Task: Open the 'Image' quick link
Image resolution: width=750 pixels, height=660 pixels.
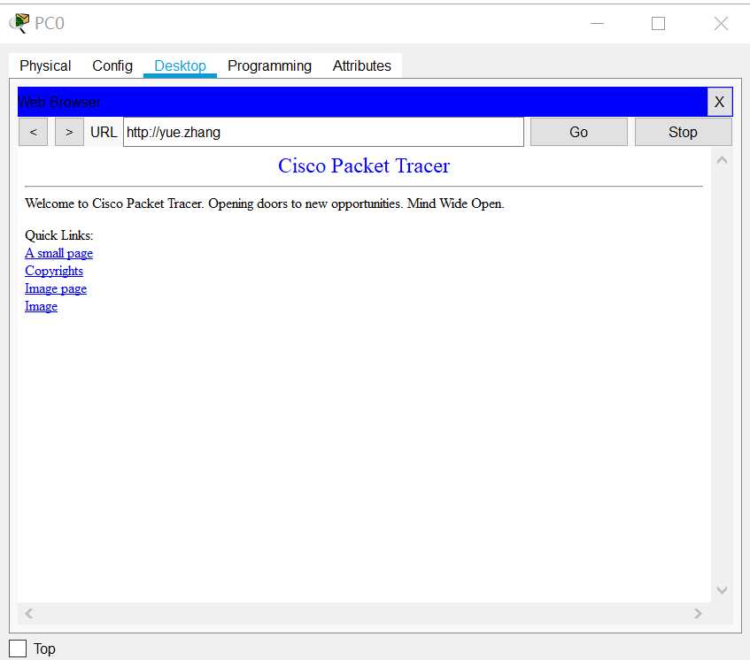Action: coord(41,306)
